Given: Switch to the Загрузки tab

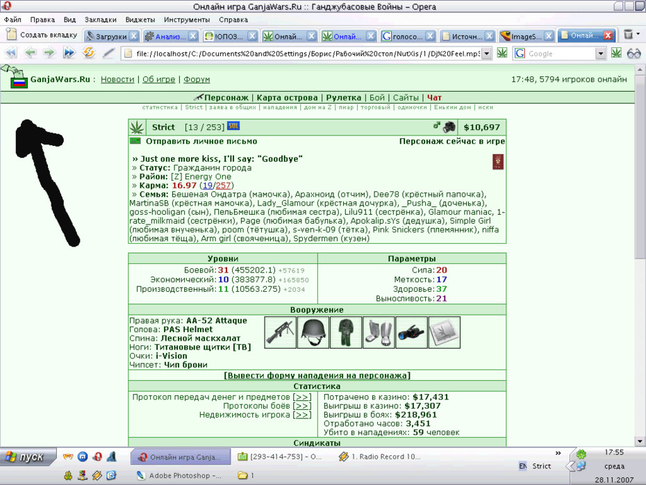Looking at the screenshot, I should pos(111,36).
